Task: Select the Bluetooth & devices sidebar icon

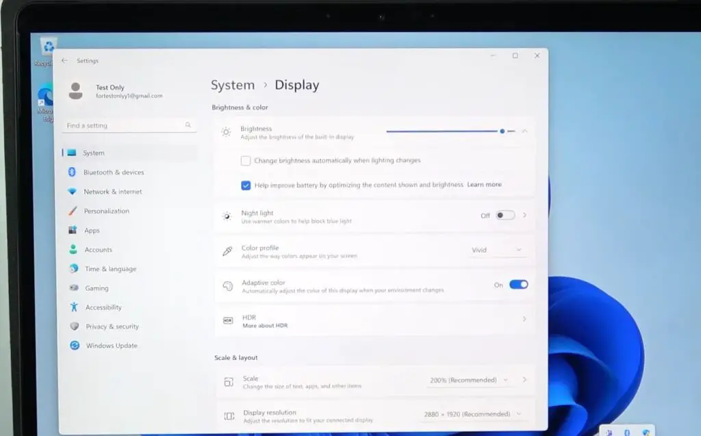Action: point(71,172)
